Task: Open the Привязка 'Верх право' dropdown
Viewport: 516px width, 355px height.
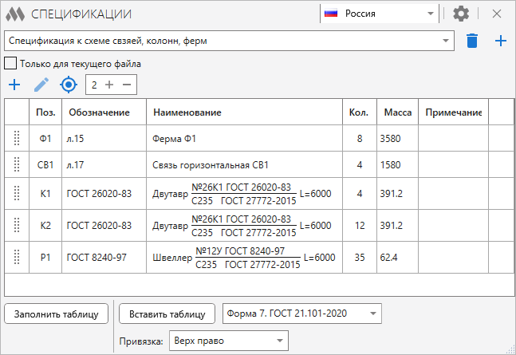Action: click(229, 341)
